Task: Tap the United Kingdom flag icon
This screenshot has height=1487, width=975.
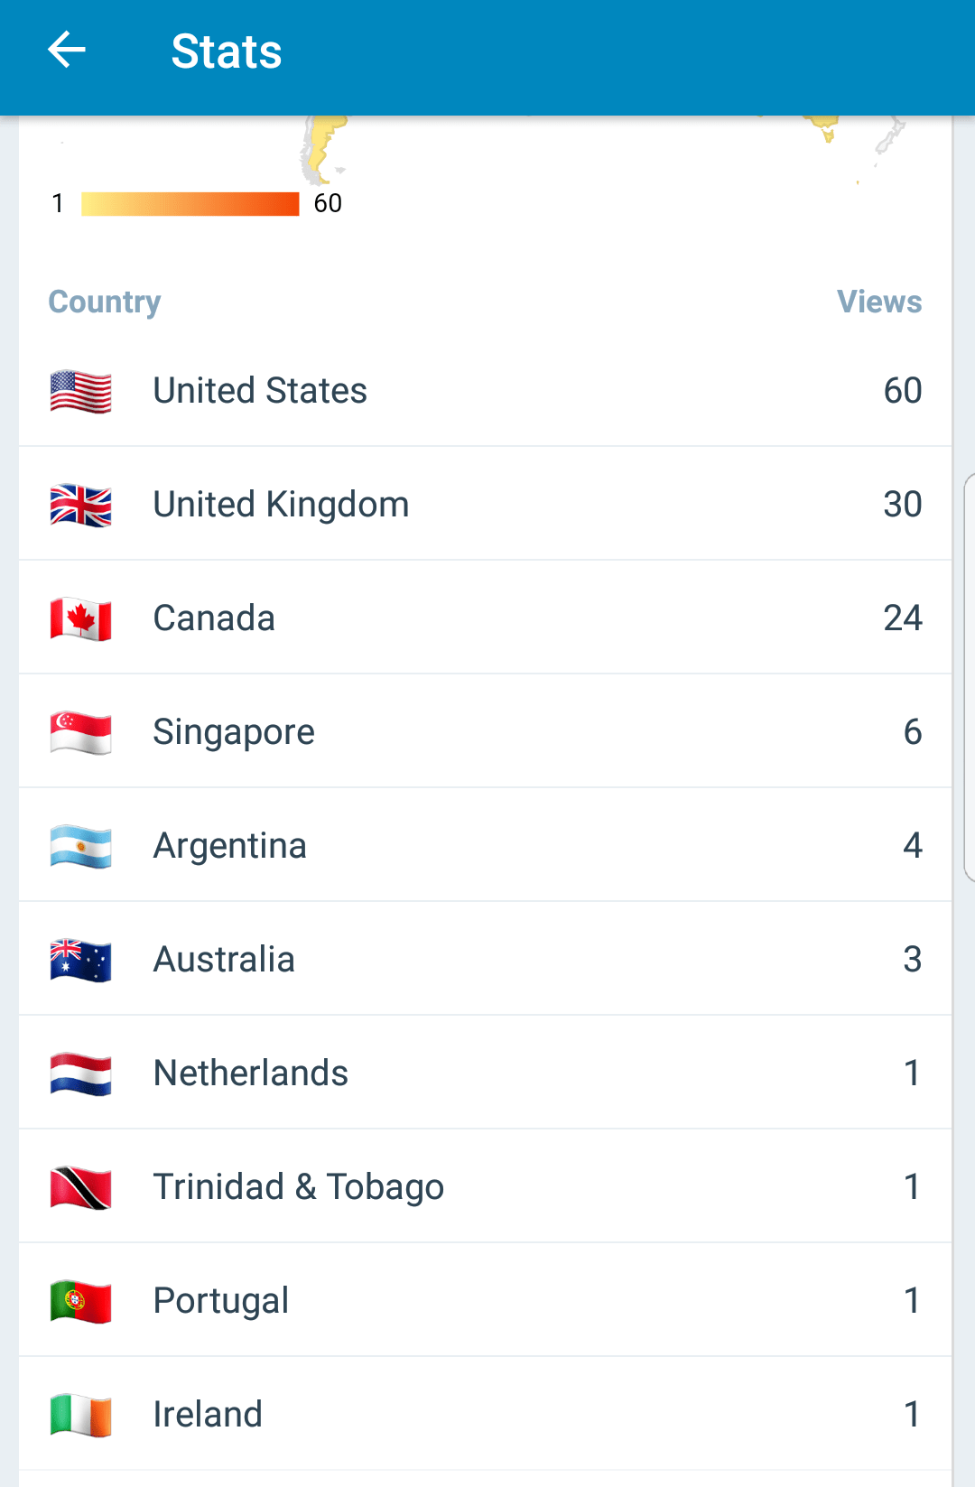Action: coord(81,505)
